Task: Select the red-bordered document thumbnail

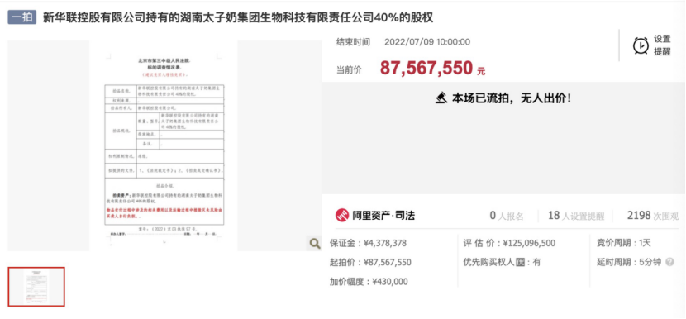Action: point(36,287)
